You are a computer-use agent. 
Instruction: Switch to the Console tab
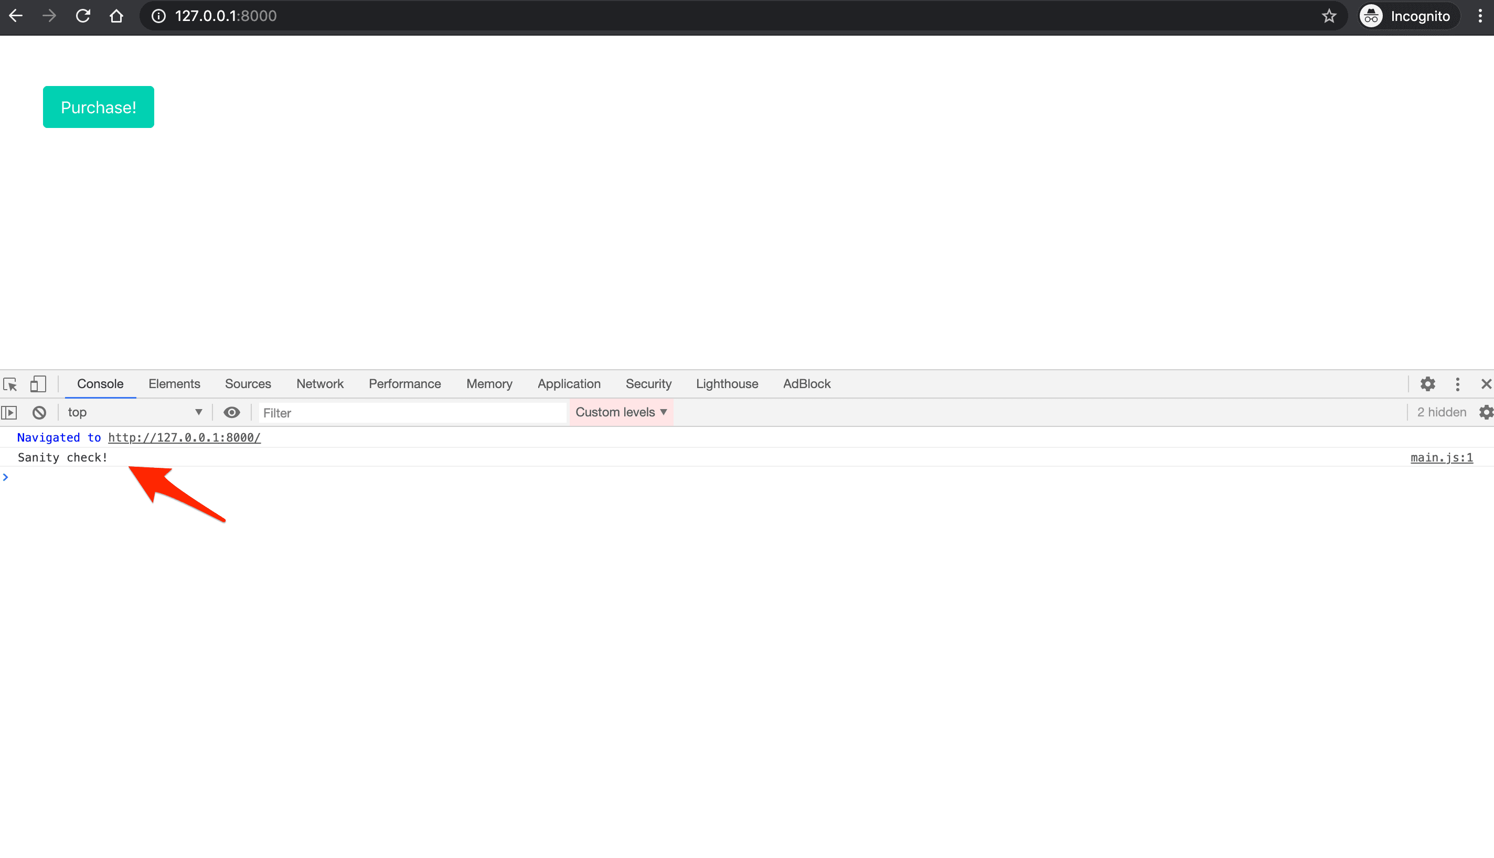[x=100, y=383]
